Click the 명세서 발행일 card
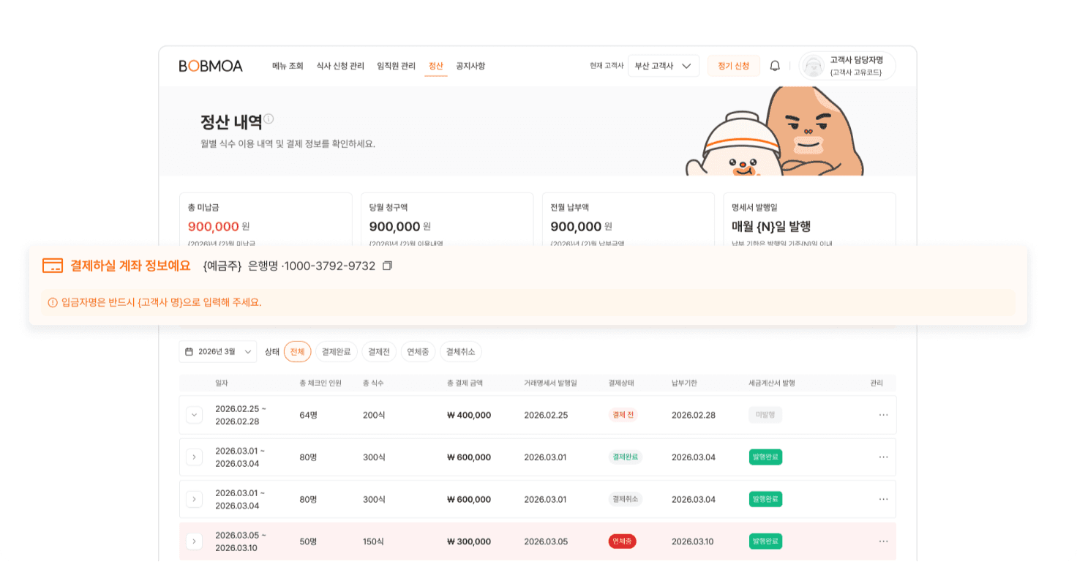Image resolution: width=1077 pixels, height=562 pixels. [x=810, y=219]
